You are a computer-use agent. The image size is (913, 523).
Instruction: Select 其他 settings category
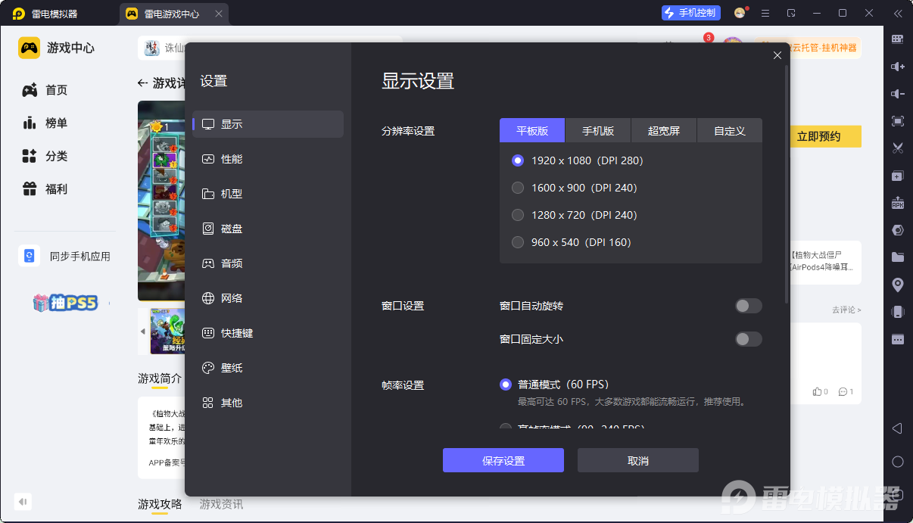coord(268,403)
